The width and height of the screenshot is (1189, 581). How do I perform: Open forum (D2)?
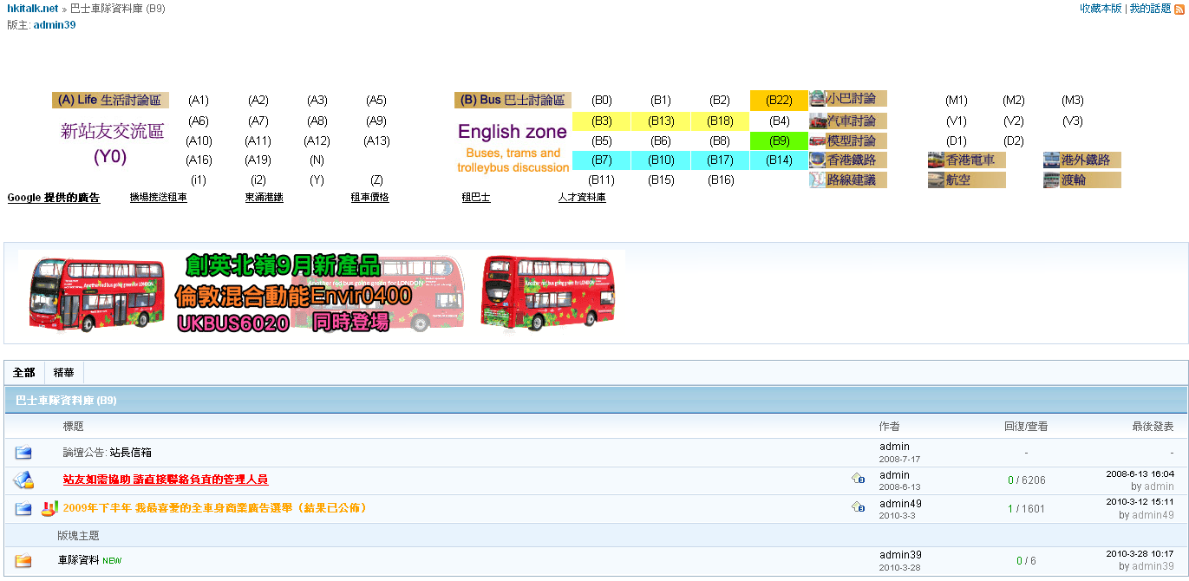pyautogui.click(x=1013, y=140)
